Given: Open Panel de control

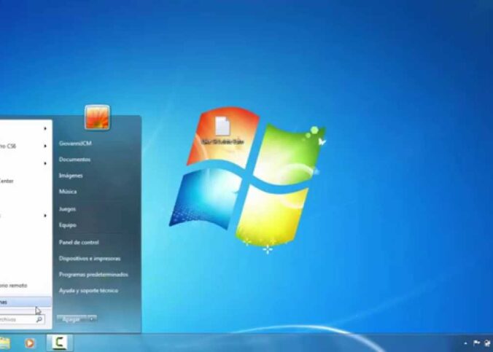Looking at the screenshot, I should tap(79, 242).
